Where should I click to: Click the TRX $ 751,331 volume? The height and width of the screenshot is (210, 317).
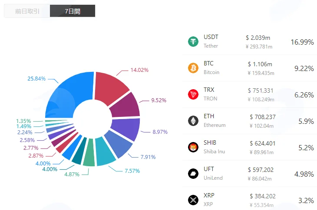261,90
